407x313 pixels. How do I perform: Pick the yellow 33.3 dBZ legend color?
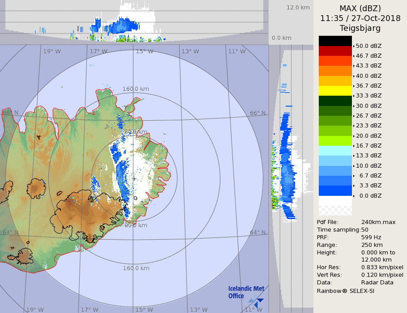(x=335, y=90)
